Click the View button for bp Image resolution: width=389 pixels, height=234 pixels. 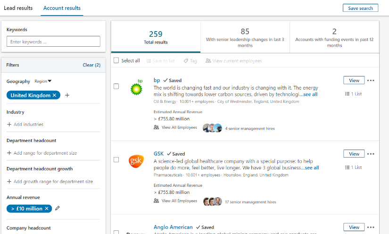tap(354, 80)
